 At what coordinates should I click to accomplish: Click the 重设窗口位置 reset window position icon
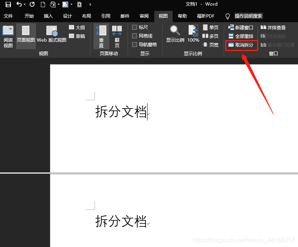click(263, 45)
